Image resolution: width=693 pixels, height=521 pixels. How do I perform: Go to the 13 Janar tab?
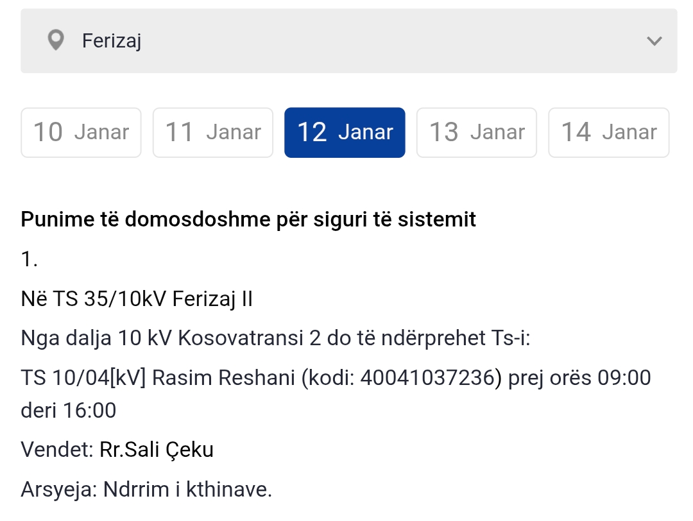click(477, 132)
